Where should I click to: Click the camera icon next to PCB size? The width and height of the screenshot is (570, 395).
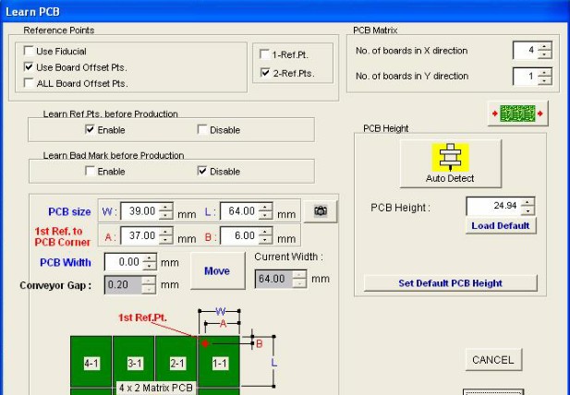click(x=321, y=211)
